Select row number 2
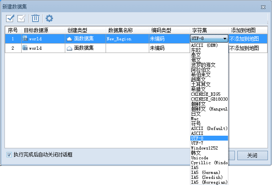This screenshot has height=185, width=272. (x=13, y=48)
